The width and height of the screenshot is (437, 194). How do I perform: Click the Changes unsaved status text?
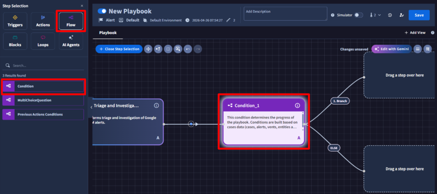(354, 49)
